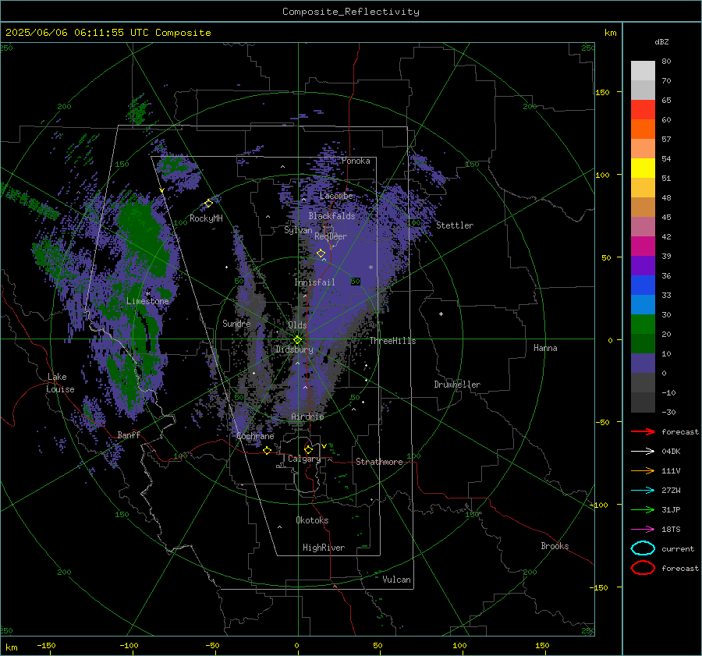This screenshot has width=702, height=656.
Task: Click the Olds city label
Action: [297, 324]
